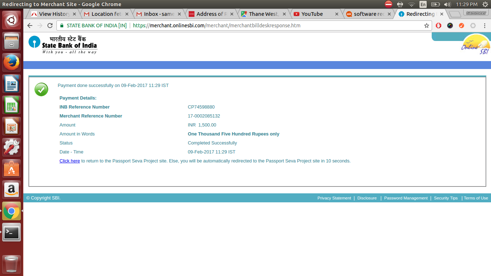Open the Security Tips link

[446, 198]
